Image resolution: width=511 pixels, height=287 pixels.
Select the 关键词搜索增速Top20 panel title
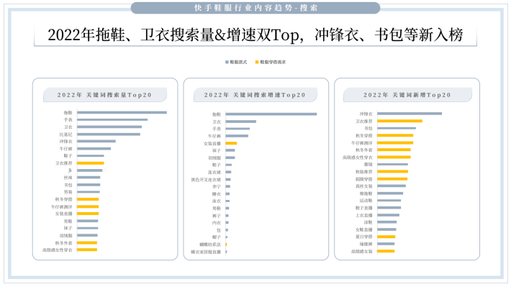tap(255, 95)
